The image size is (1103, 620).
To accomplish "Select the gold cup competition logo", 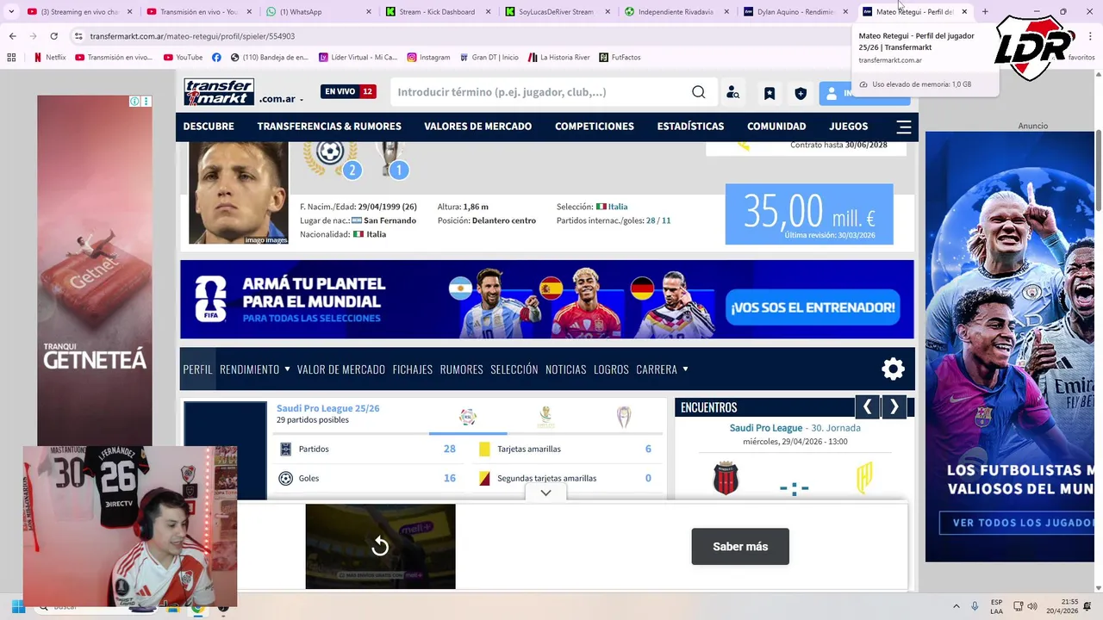I will tap(545, 417).
